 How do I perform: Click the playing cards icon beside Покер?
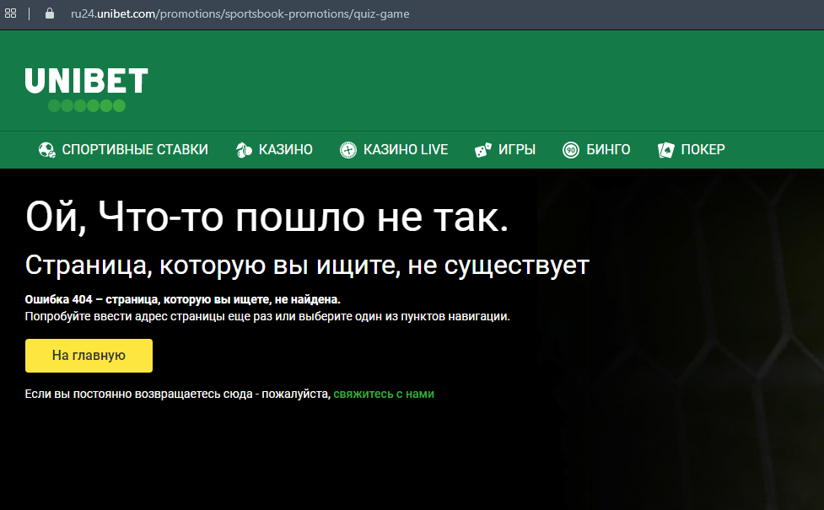(x=665, y=150)
